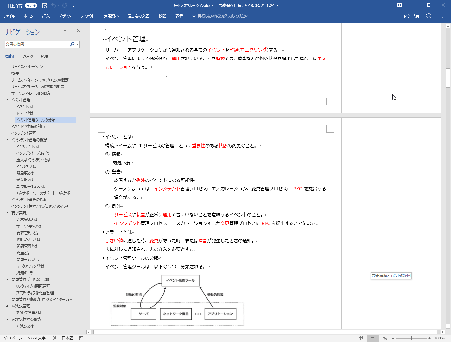Click the zoom slider handle
Screen dimensions: 451x342
pyautogui.click(x=411, y=338)
